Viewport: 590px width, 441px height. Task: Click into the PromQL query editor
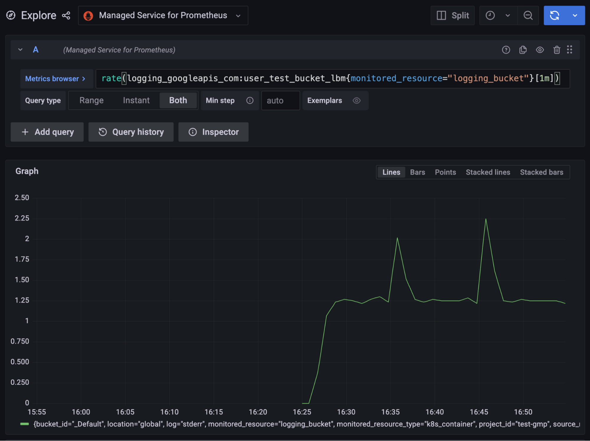pos(333,79)
